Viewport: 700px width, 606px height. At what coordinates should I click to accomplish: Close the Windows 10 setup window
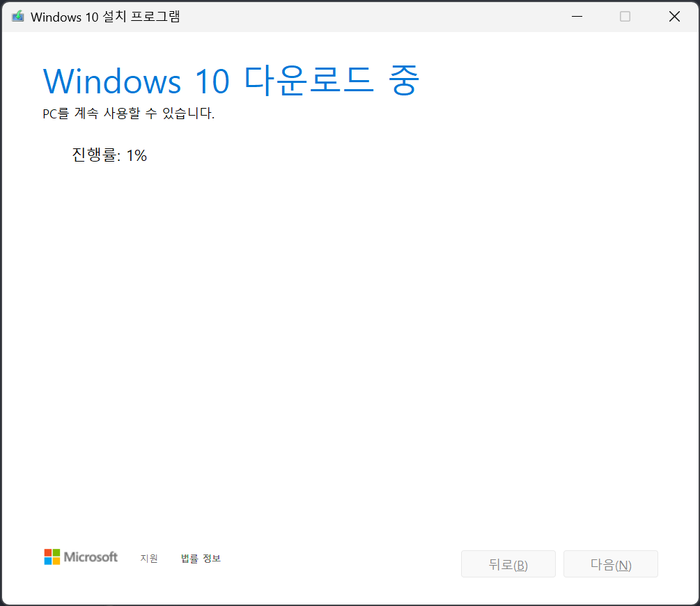(674, 17)
